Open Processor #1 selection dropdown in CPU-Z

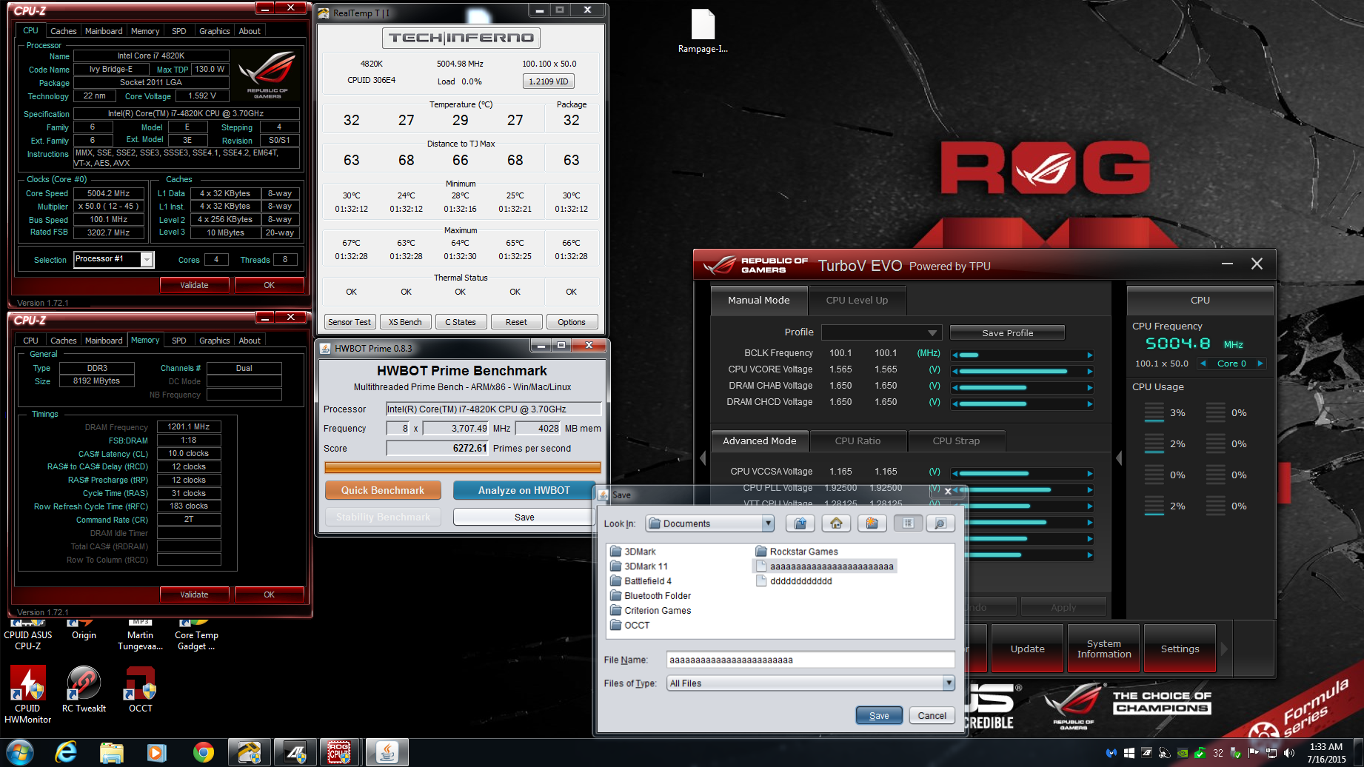tap(147, 259)
